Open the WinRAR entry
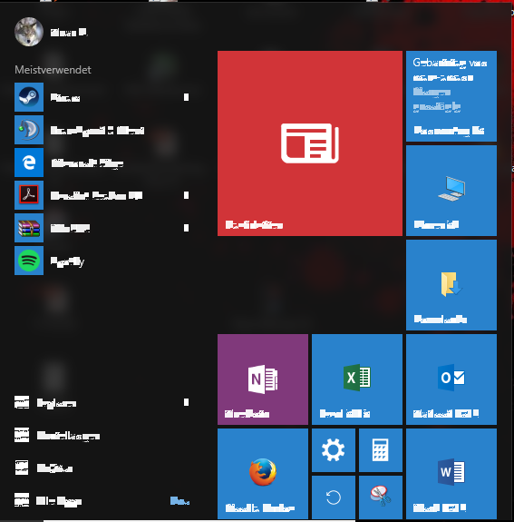The width and height of the screenshot is (514, 522). pyautogui.click(x=102, y=228)
